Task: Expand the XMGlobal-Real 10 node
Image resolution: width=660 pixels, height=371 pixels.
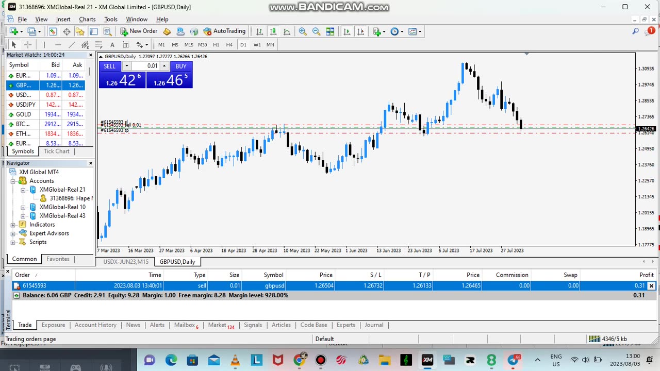Action: (x=23, y=207)
